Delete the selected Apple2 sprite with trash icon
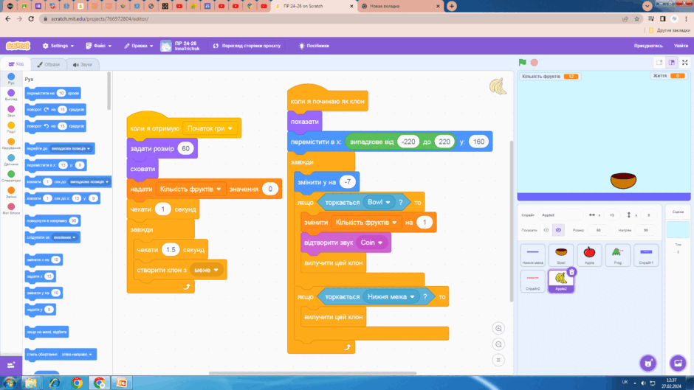 [571, 272]
